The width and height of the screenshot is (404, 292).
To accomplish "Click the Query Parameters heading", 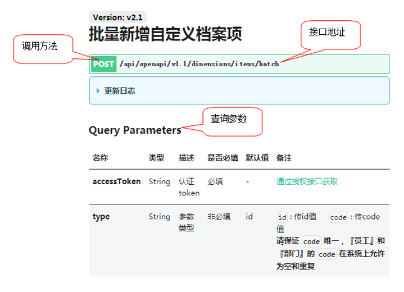I will 135,130.
